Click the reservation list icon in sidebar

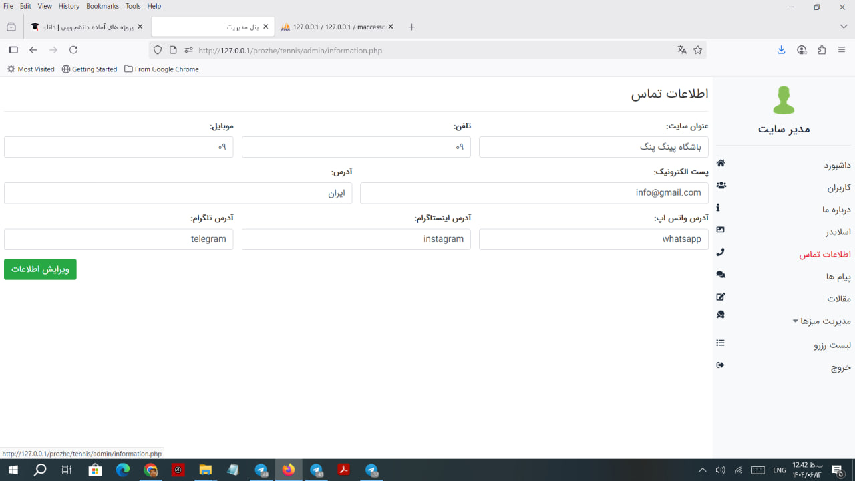pos(720,343)
